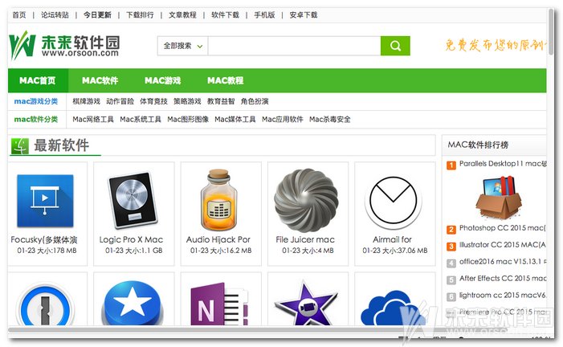
Task: Open 软件下载 in top navigation
Action: coord(225,15)
